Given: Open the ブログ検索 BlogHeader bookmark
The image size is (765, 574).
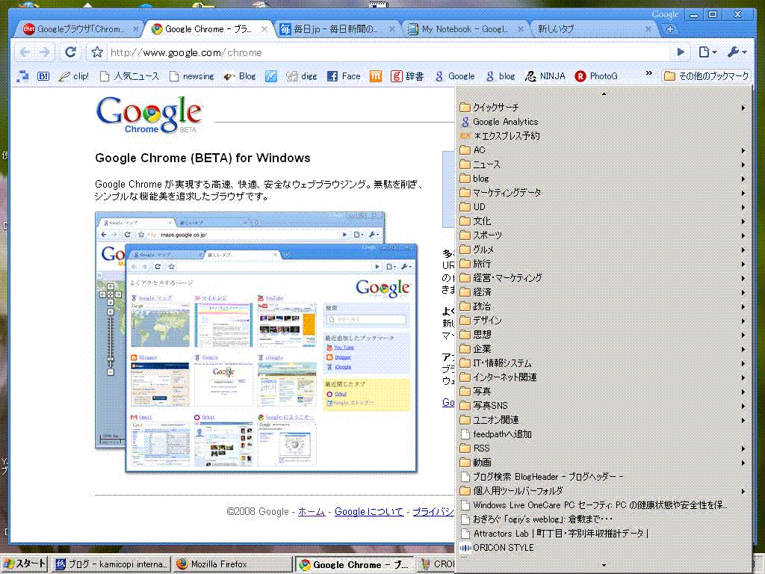Looking at the screenshot, I should (603, 476).
